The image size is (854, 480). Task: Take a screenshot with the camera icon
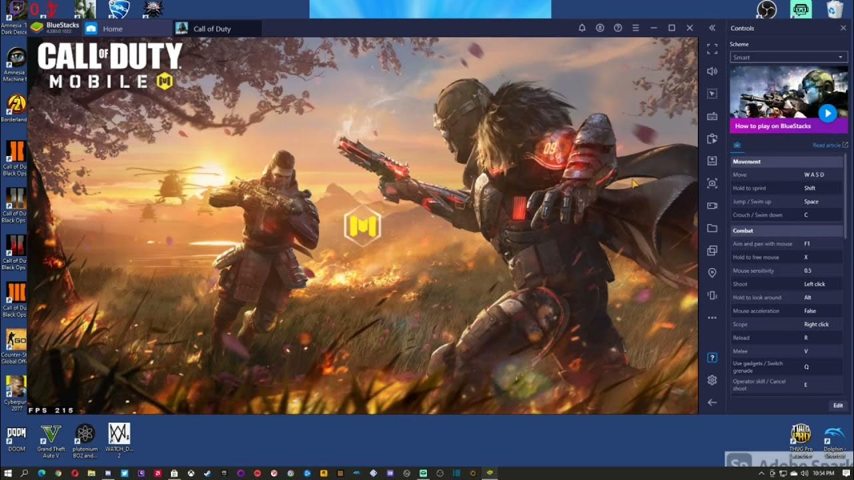712,183
